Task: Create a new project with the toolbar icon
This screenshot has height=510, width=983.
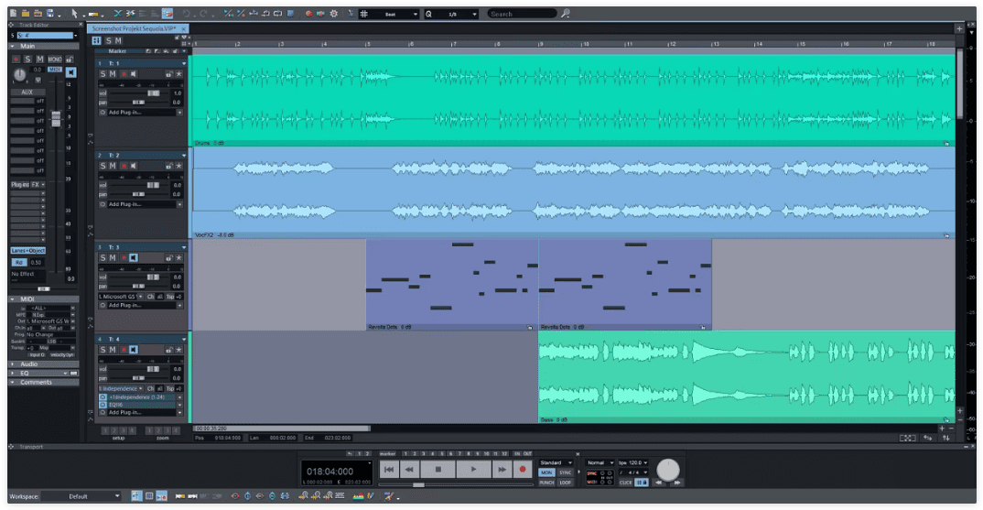Action: (x=13, y=13)
